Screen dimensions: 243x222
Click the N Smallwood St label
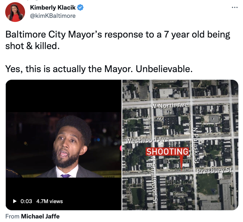tap(153, 180)
